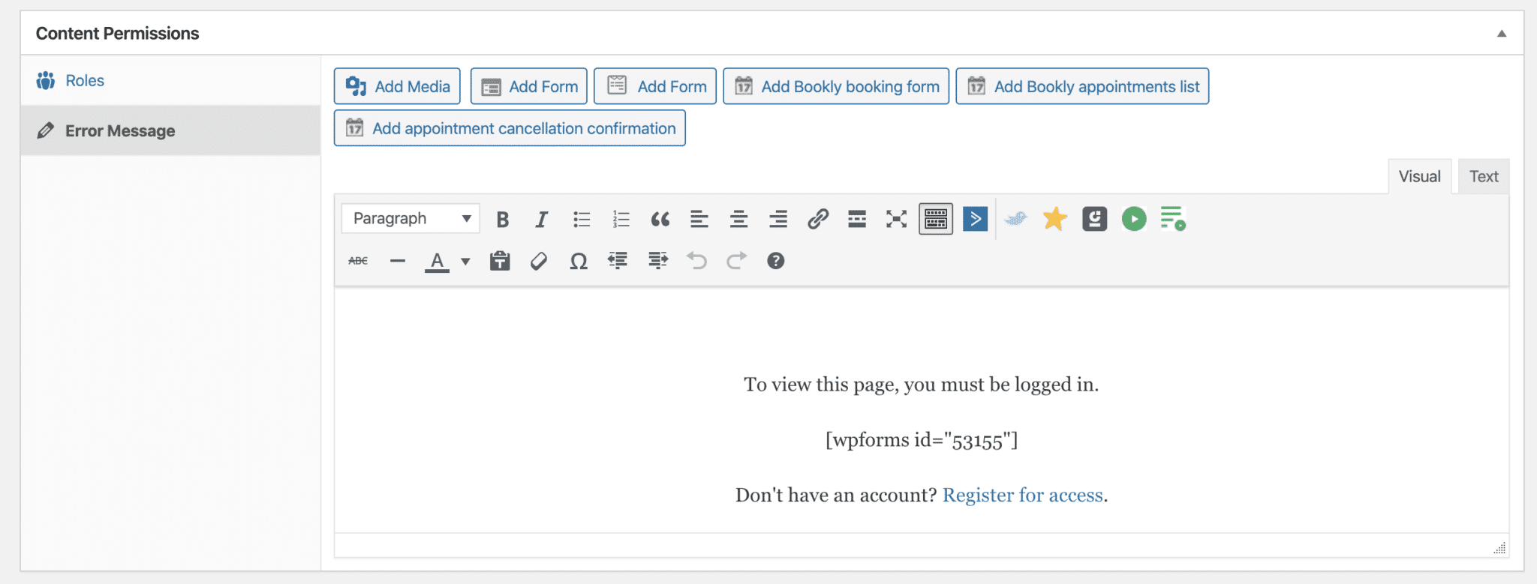Screen dimensions: 1537x584
Task: Click Add Bookly appointments list
Action: tap(1082, 86)
